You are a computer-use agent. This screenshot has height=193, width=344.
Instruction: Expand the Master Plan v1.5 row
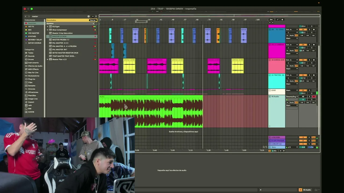pos(48,59)
